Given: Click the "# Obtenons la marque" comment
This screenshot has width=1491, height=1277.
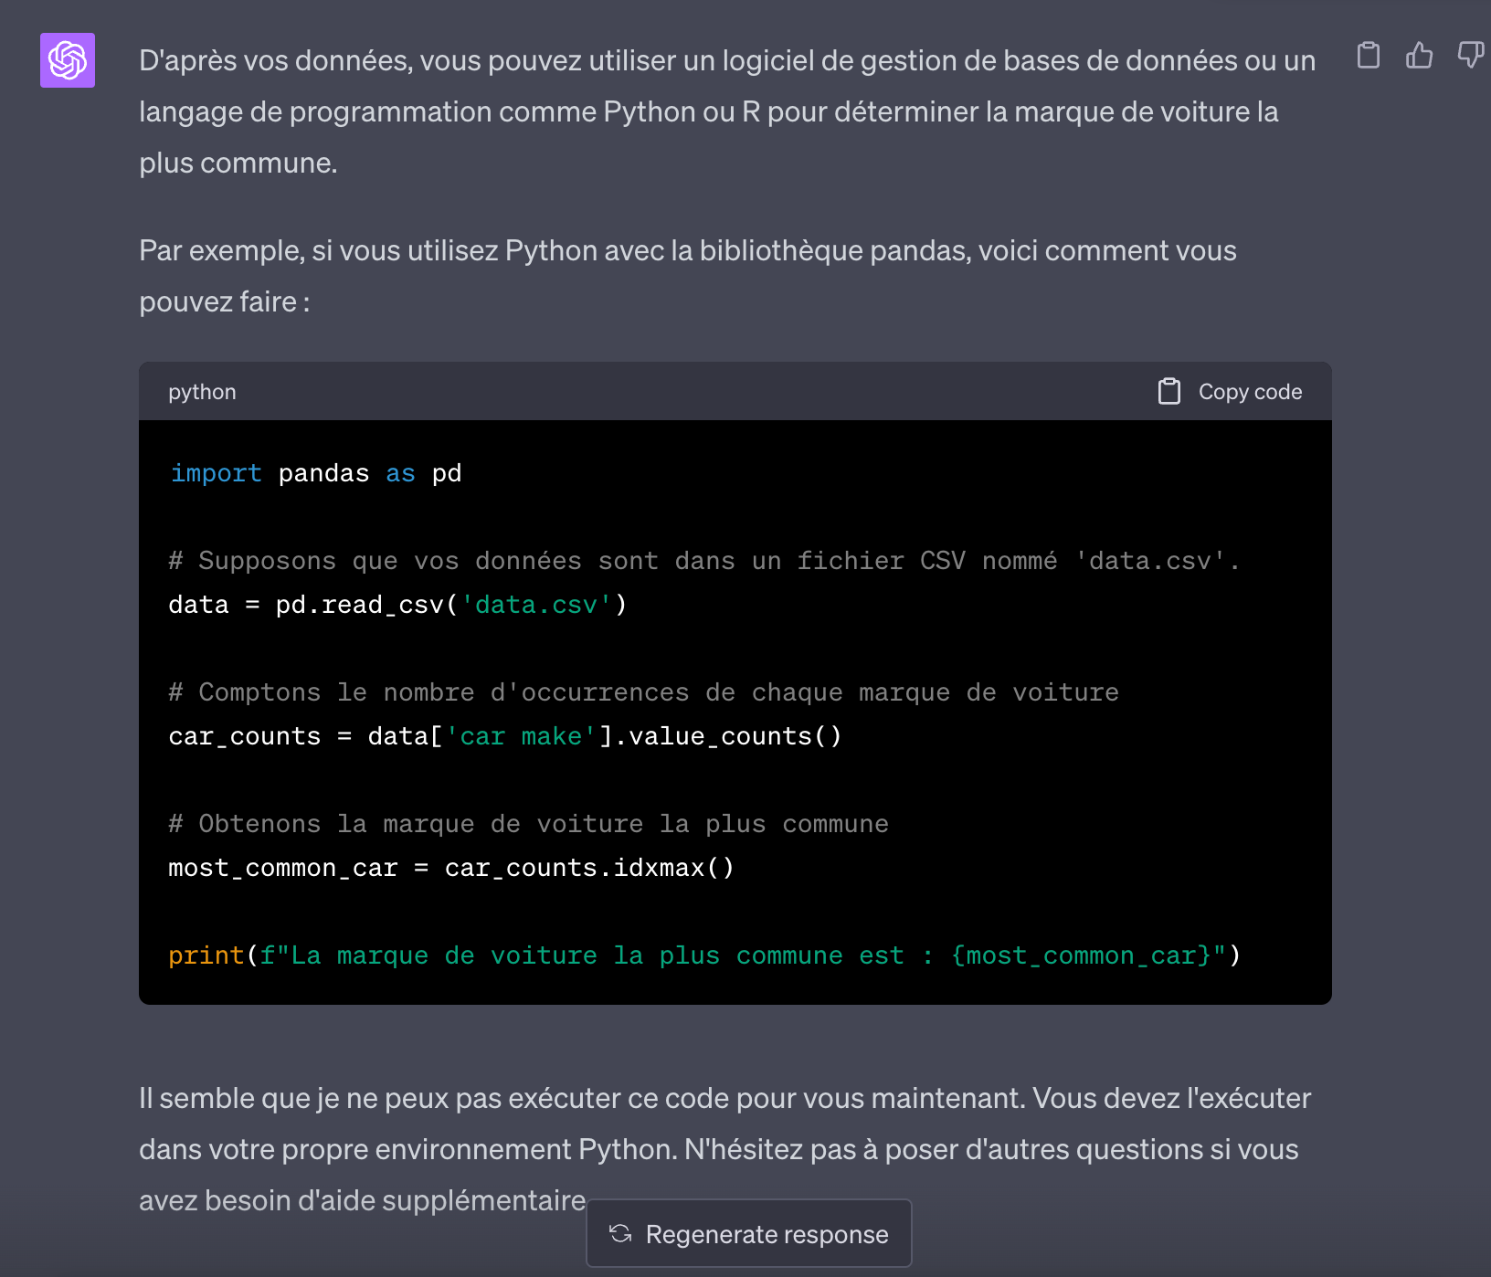Looking at the screenshot, I should pyautogui.click(x=528, y=824).
